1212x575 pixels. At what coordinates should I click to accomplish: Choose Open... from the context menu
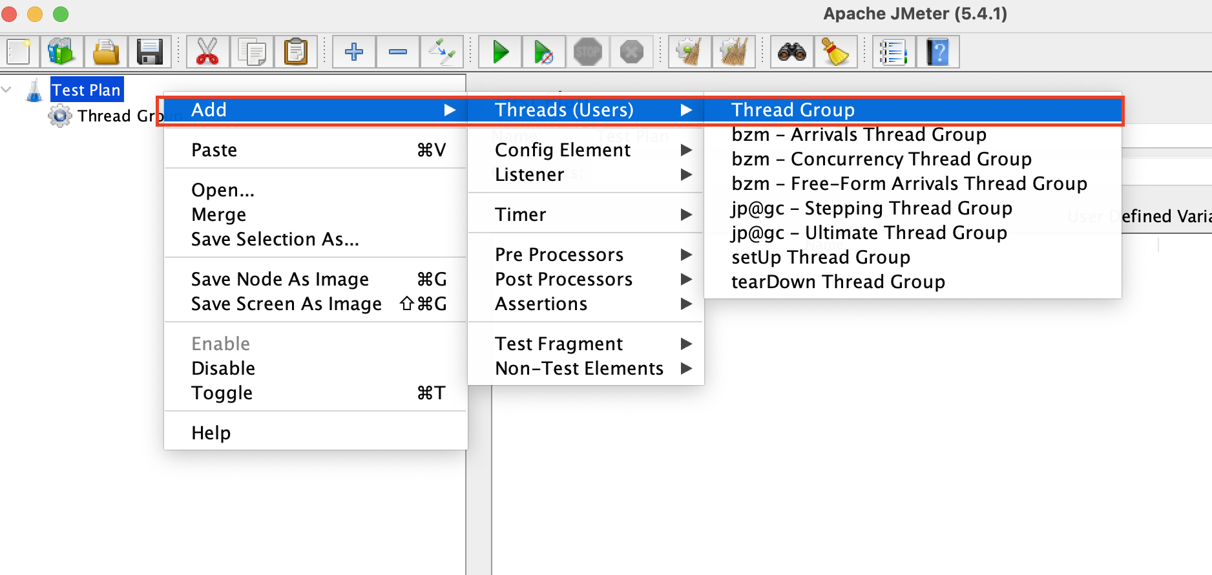pyautogui.click(x=316, y=190)
